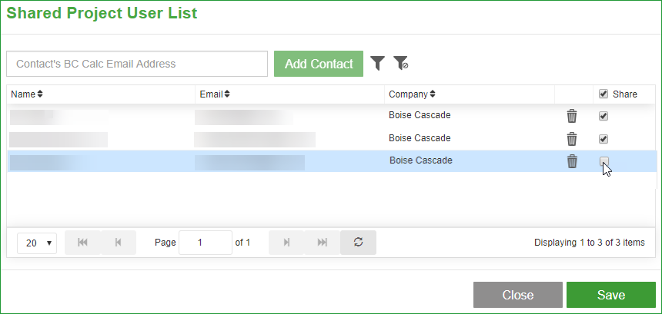Focus the Contact's BC Calc Email Address field
Image resolution: width=662 pixels, height=314 pixels.
pyautogui.click(x=137, y=64)
